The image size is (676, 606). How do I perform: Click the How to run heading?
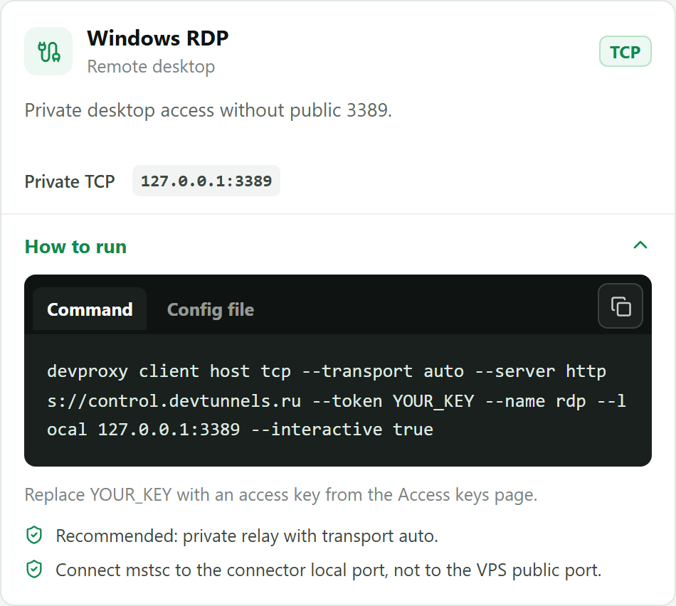[76, 247]
